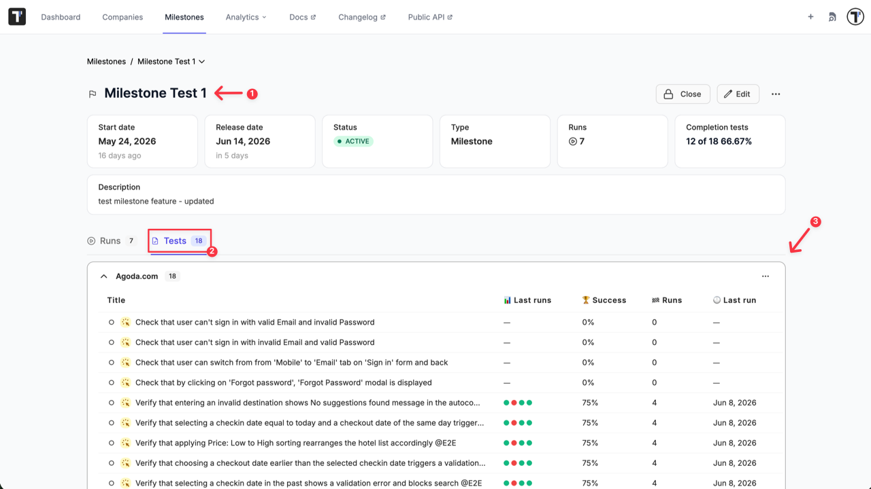The height and width of the screenshot is (489, 871).
Task: Click the status circle of the checkin date in the past test
Action: click(x=112, y=484)
